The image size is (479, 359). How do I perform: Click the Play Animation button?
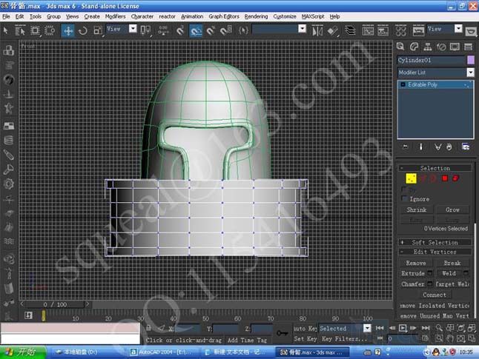click(x=403, y=328)
